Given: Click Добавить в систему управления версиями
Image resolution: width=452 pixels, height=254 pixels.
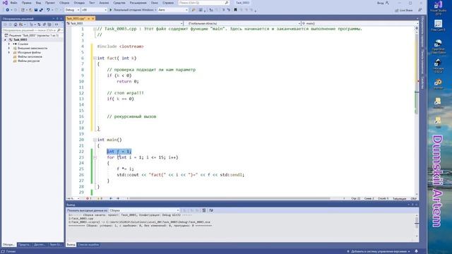Looking at the screenshot, I should [x=379, y=251].
